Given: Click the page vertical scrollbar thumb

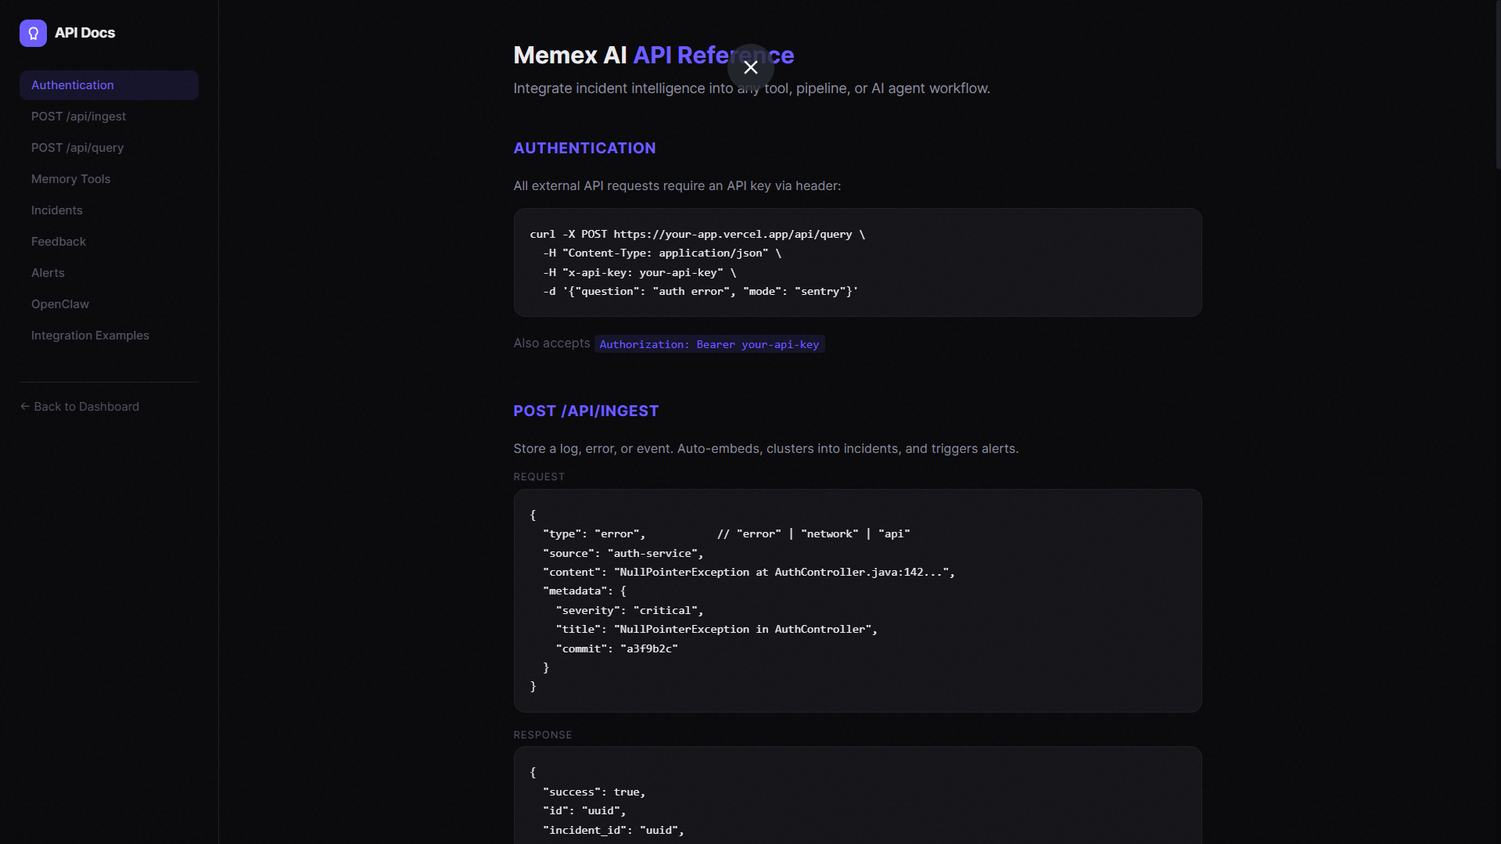Looking at the screenshot, I should coord(1498,84).
